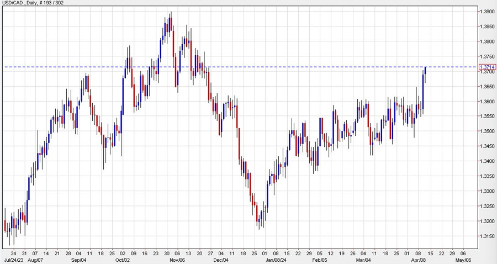Viewport: 497px width, 264px height.
Task: Click the 1.3150 price axis label
Action: [488, 236]
